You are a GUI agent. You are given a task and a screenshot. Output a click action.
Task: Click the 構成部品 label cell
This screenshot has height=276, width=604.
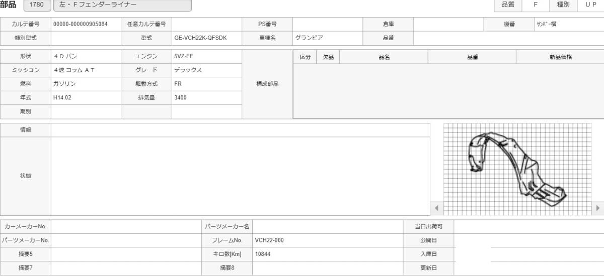point(267,84)
